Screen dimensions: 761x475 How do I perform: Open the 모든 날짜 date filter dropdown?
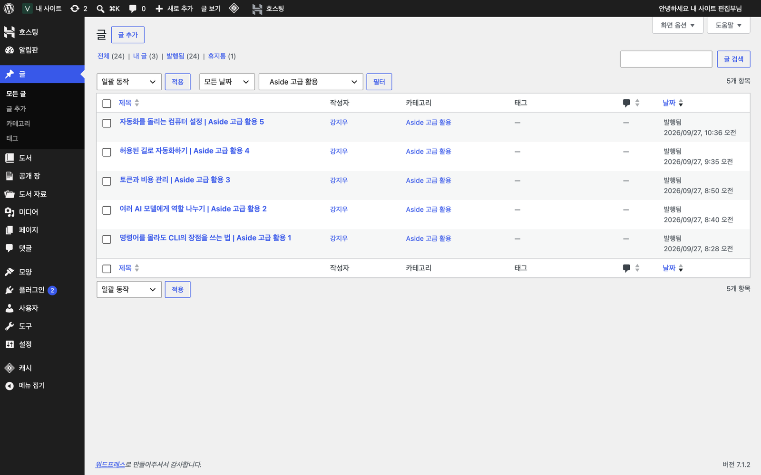coord(227,82)
